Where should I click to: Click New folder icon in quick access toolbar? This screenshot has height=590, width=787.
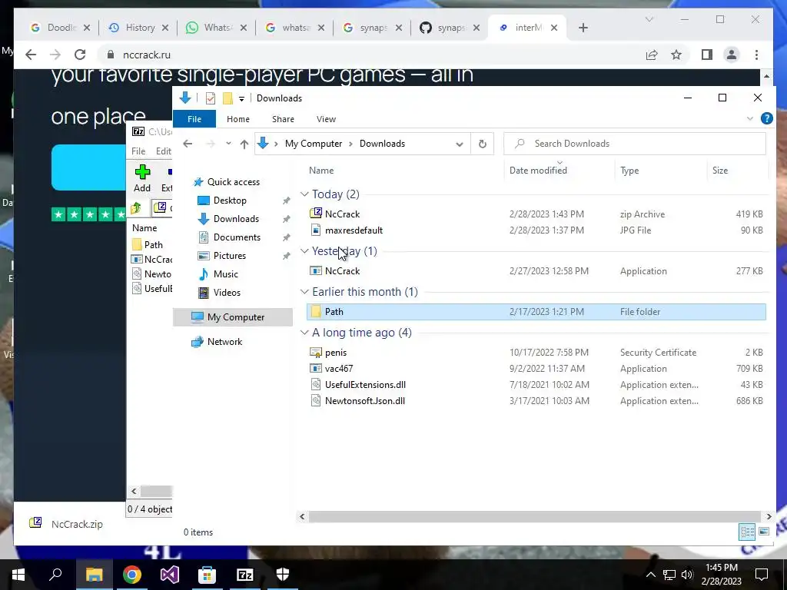[x=227, y=98]
